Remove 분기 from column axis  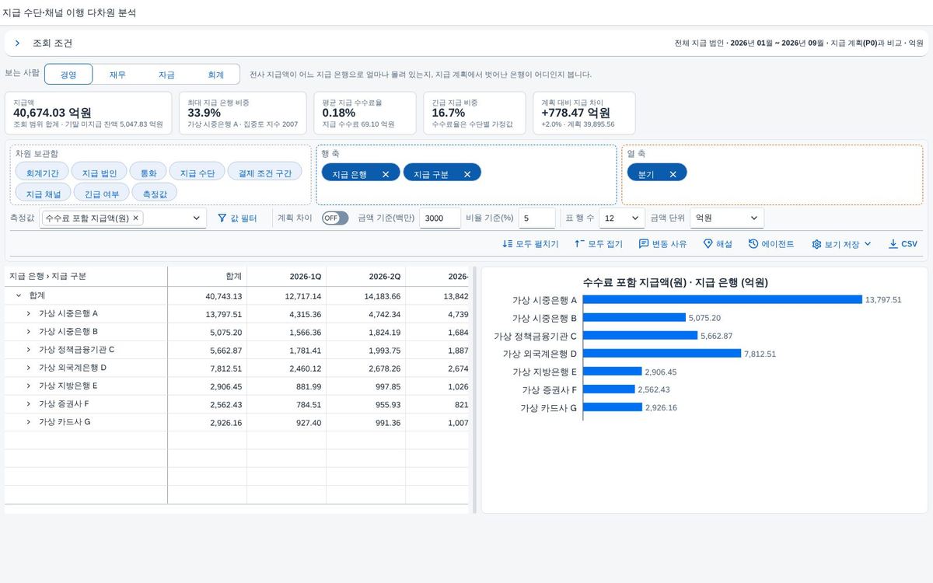coord(673,174)
